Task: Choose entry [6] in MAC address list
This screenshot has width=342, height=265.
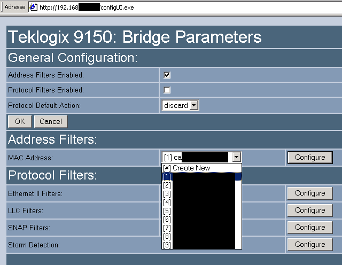Action: pos(201,219)
